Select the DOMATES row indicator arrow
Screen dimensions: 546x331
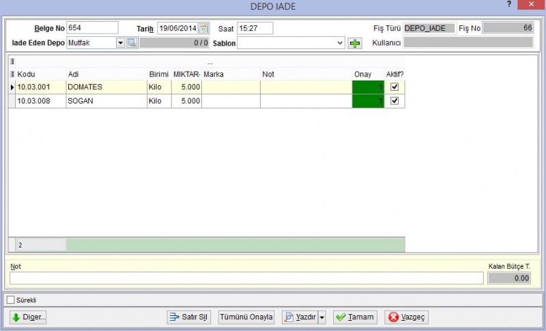[x=12, y=87]
